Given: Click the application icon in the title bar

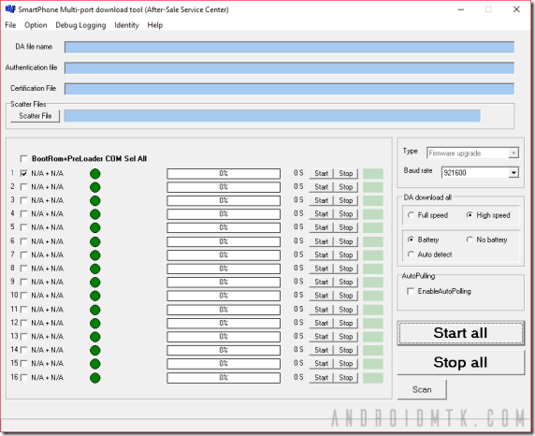Looking at the screenshot, I should click(10, 9).
